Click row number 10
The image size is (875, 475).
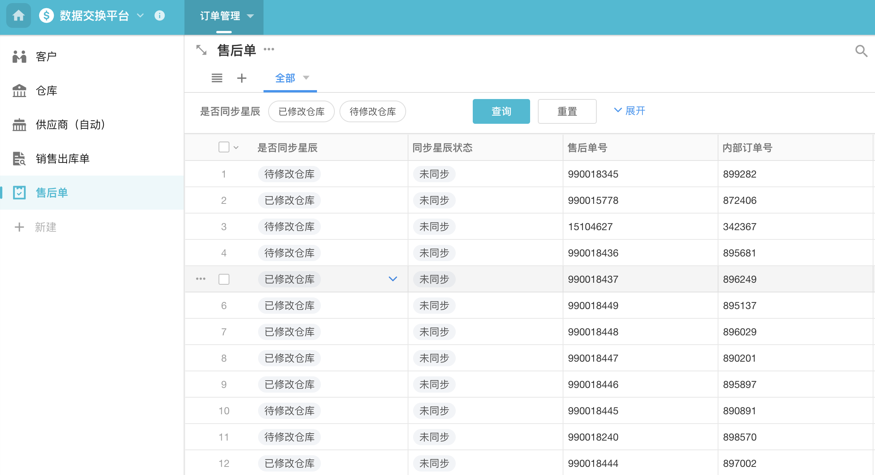click(x=224, y=411)
